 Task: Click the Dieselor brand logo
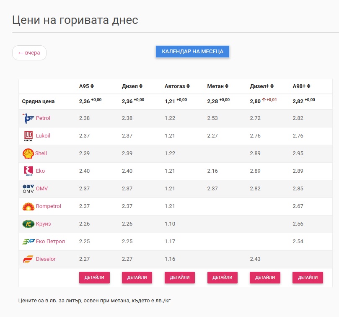[28, 259]
